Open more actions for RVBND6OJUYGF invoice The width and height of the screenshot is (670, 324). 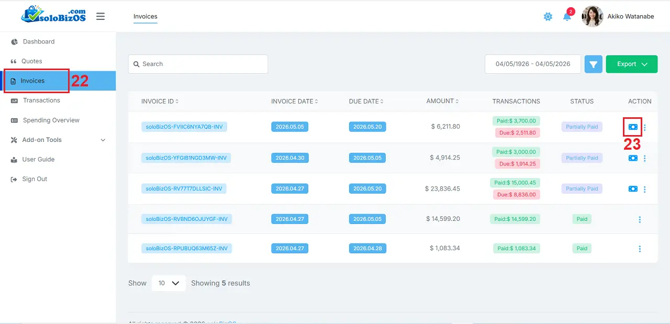point(640,219)
